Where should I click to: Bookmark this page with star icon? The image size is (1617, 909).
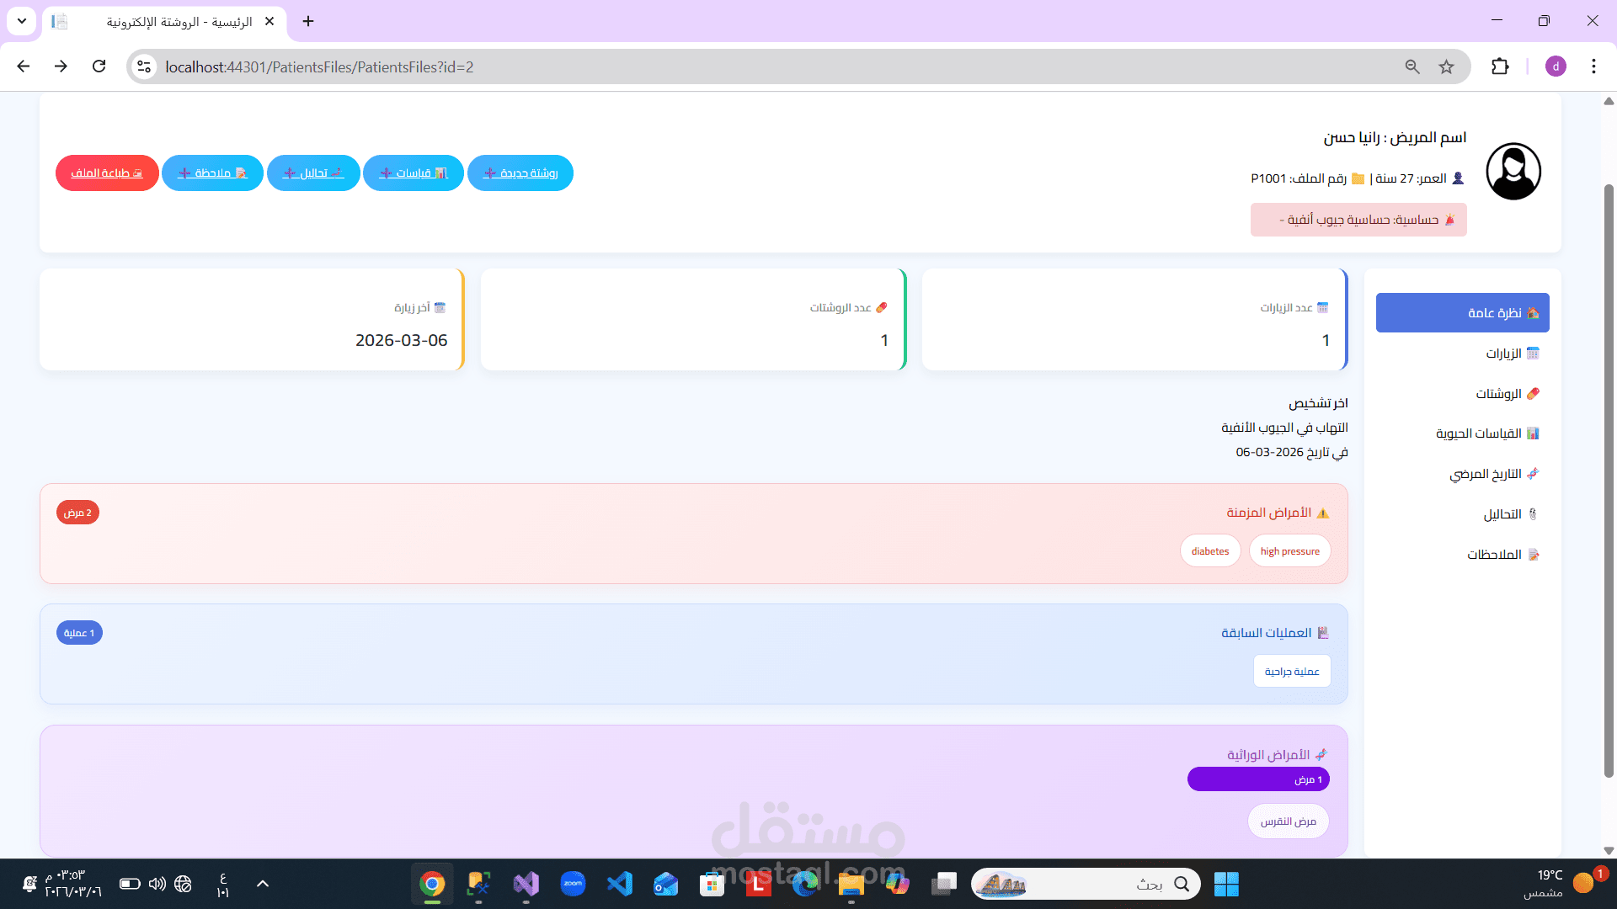point(1446,66)
